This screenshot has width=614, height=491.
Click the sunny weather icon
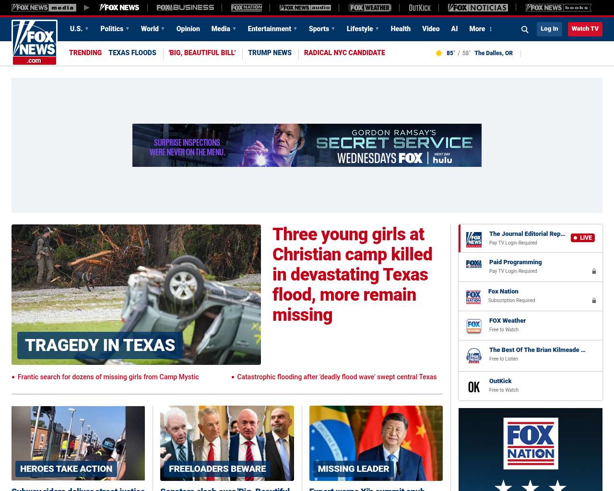438,53
